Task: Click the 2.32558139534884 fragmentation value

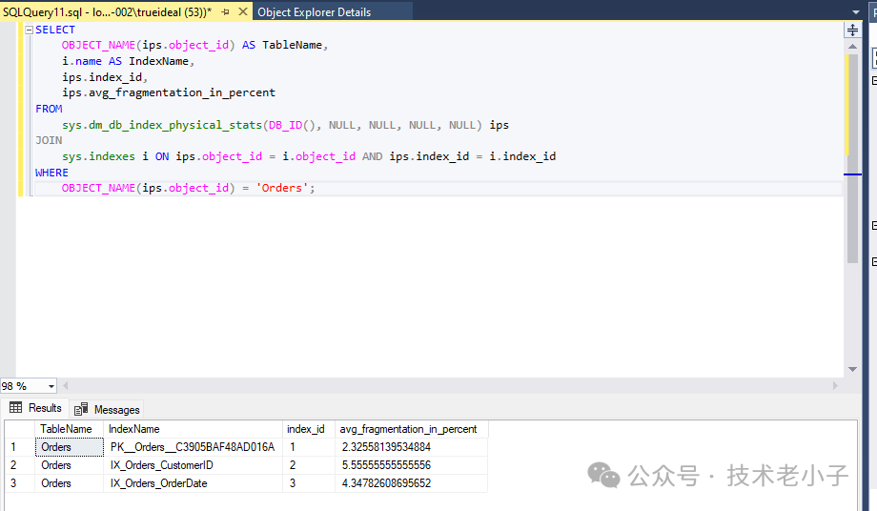Action: [x=412, y=447]
